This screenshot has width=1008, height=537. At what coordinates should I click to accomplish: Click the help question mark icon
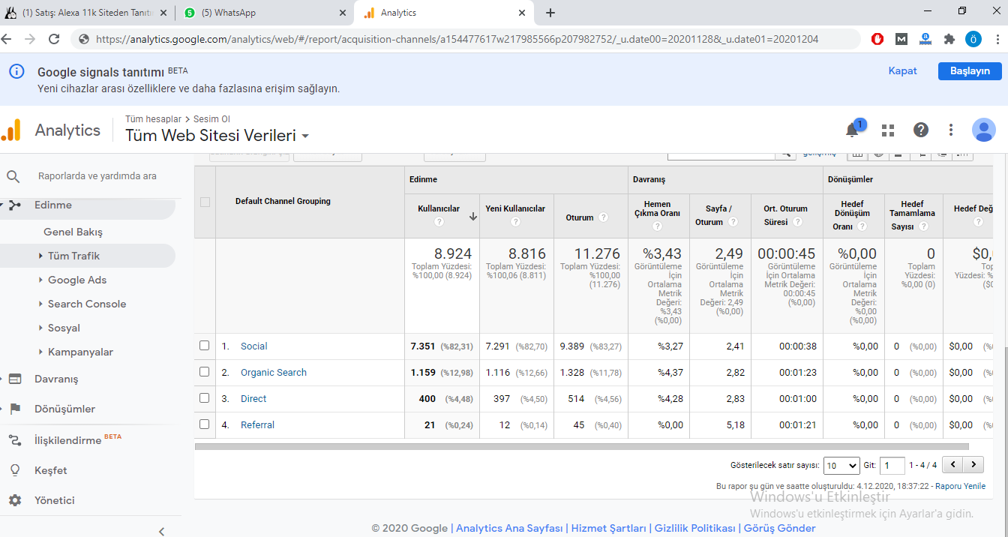[921, 130]
